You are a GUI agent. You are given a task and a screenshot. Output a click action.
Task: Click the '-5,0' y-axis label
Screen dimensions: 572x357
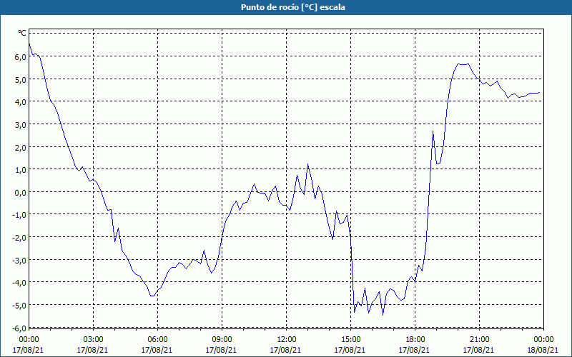[x=19, y=305]
